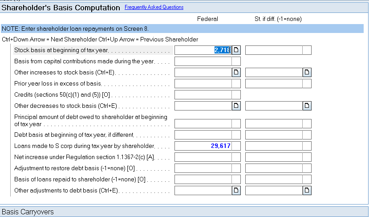Click the Basis from capital contributions Federal field
The image size is (369, 217).
click(203, 61)
